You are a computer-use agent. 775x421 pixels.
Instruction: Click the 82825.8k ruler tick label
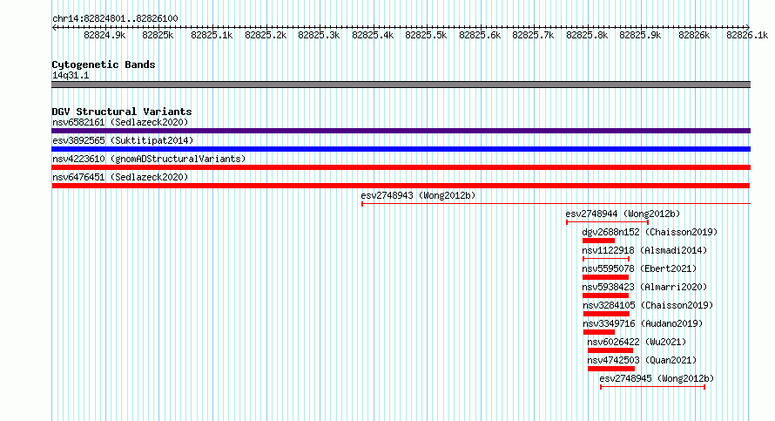pyautogui.click(x=587, y=35)
